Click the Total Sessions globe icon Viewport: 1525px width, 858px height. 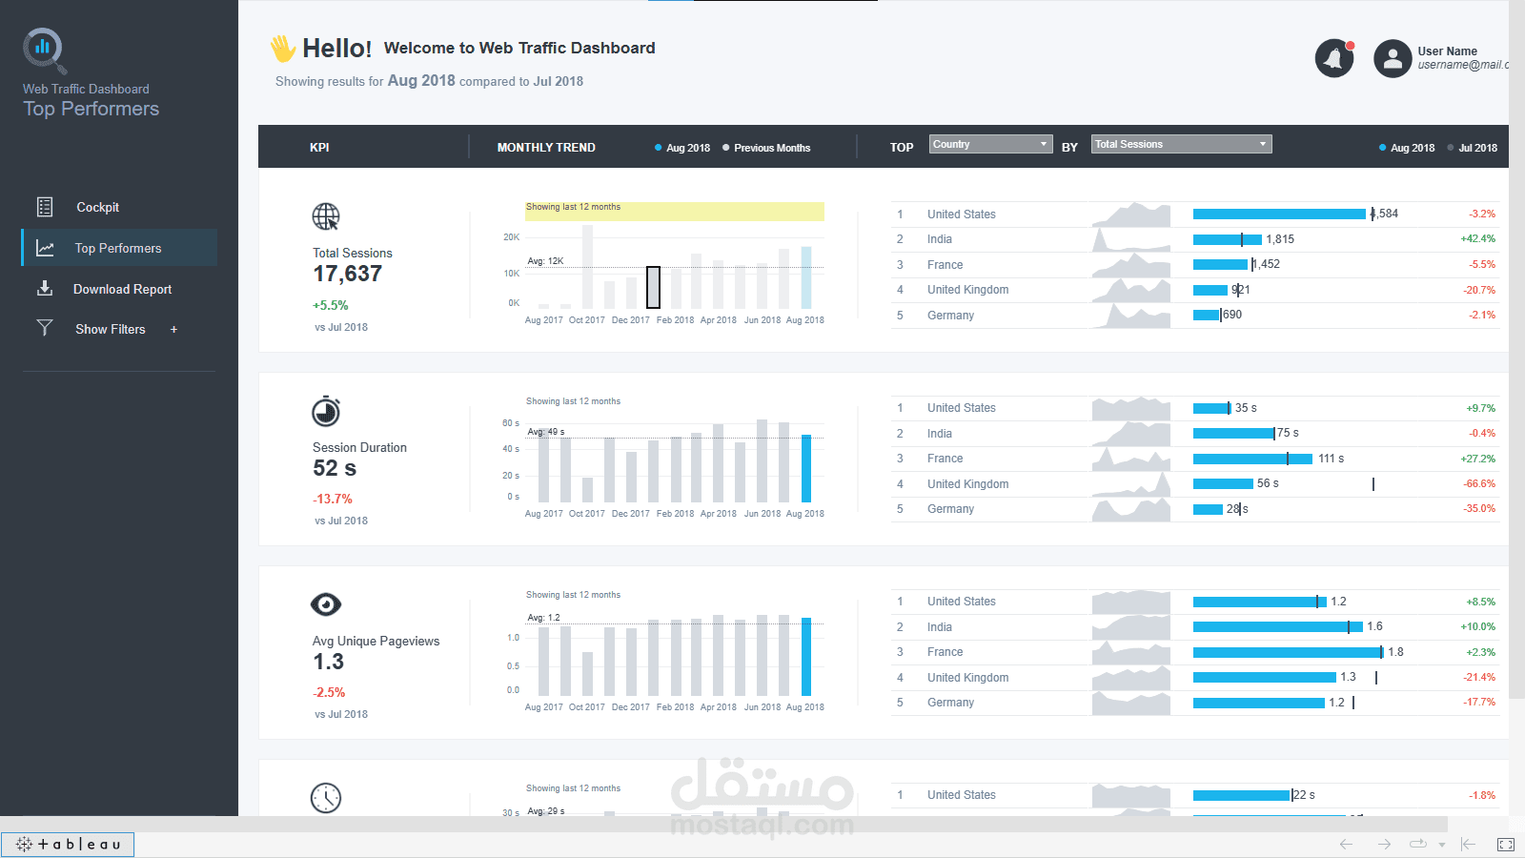(x=325, y=216)
